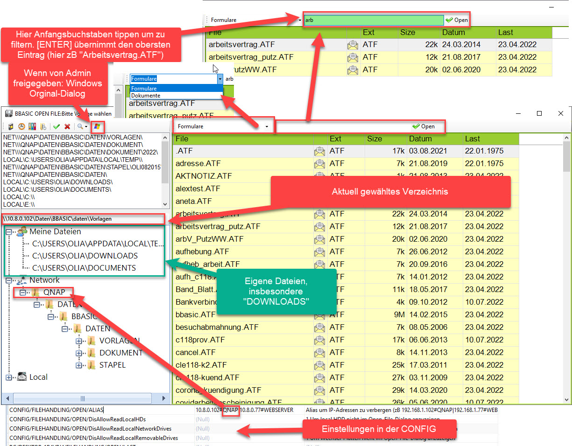Click the Open button beside the green arb filter

[457, 20]
